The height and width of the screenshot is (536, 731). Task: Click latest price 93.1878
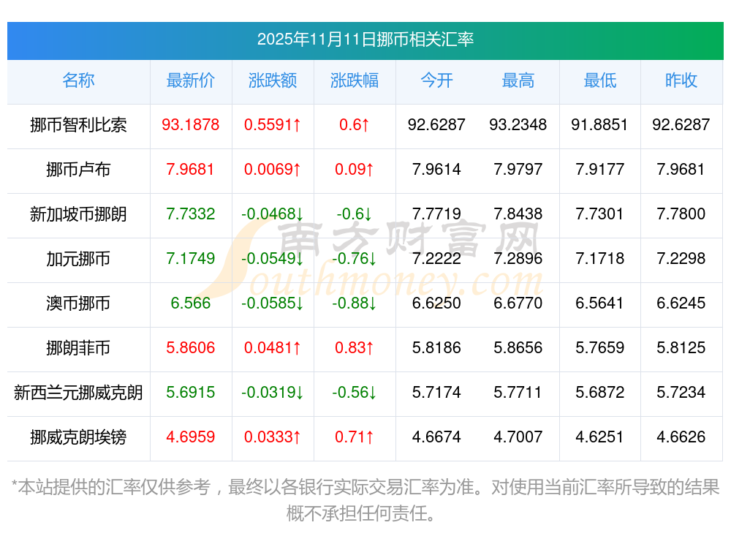[x=191, y=124]
